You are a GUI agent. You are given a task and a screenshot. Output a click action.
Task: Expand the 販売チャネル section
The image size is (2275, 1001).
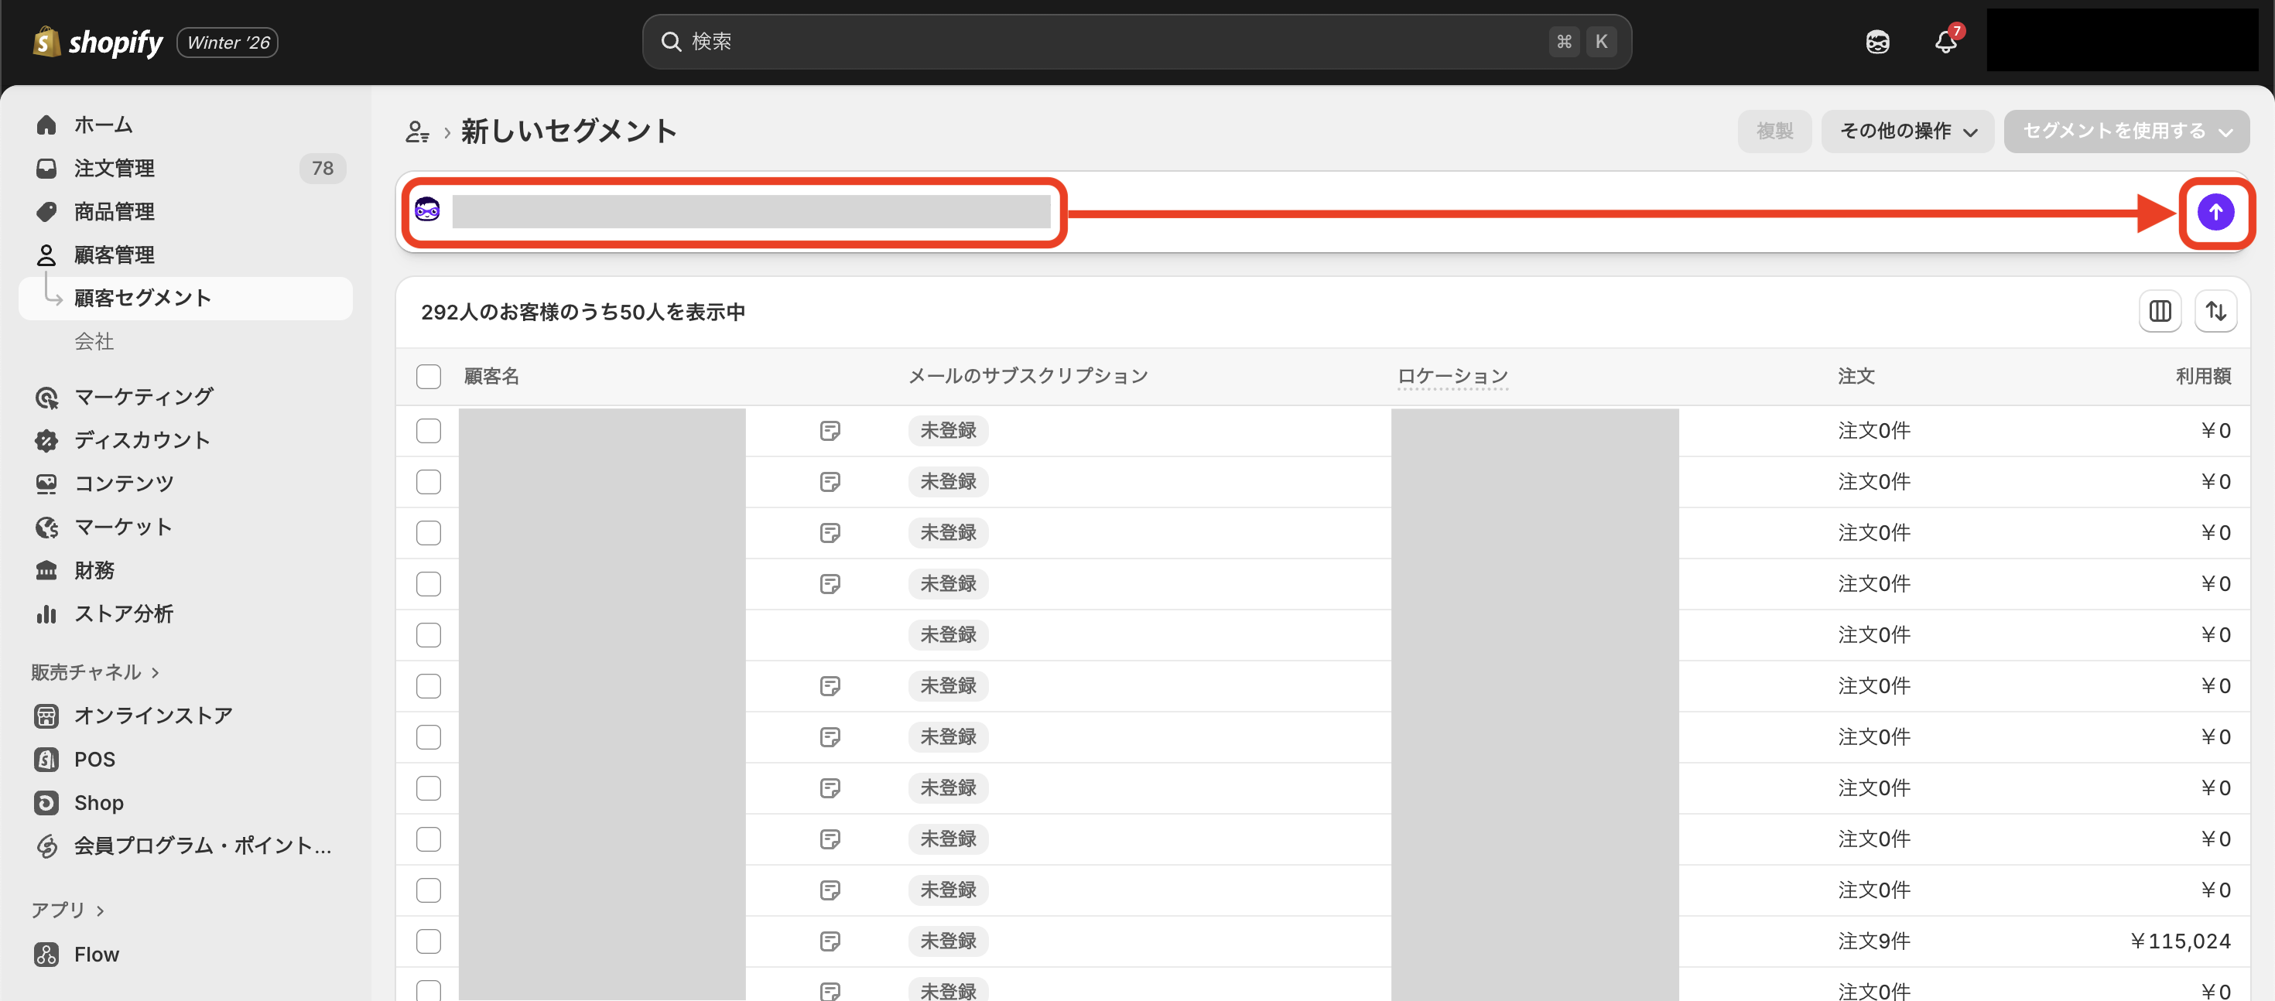[x=94, y=671]
